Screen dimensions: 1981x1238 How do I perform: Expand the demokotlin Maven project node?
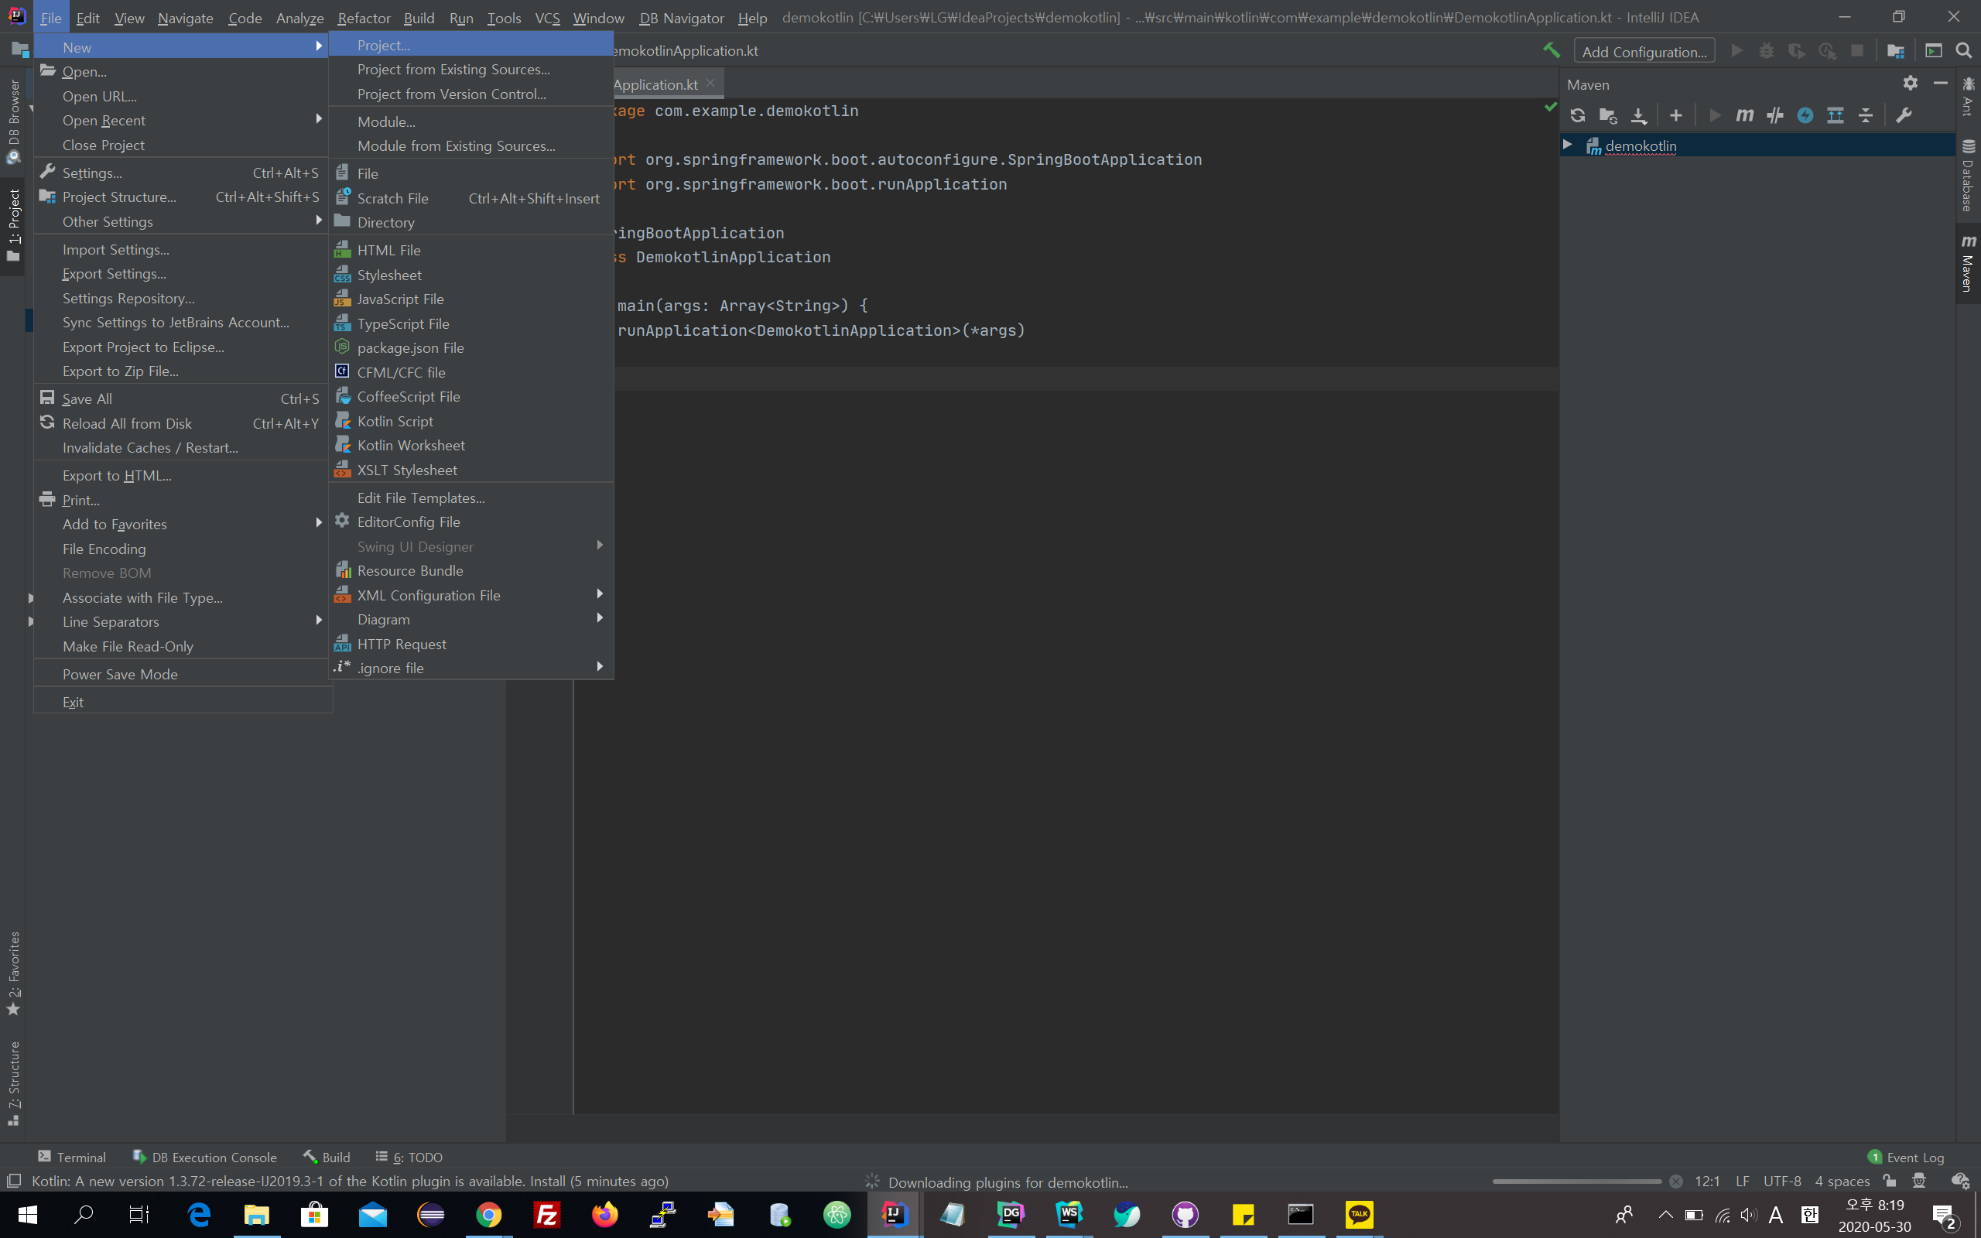coord(1568,145)
